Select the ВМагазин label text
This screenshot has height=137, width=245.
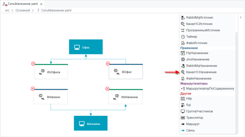click(x=53, y=97)
